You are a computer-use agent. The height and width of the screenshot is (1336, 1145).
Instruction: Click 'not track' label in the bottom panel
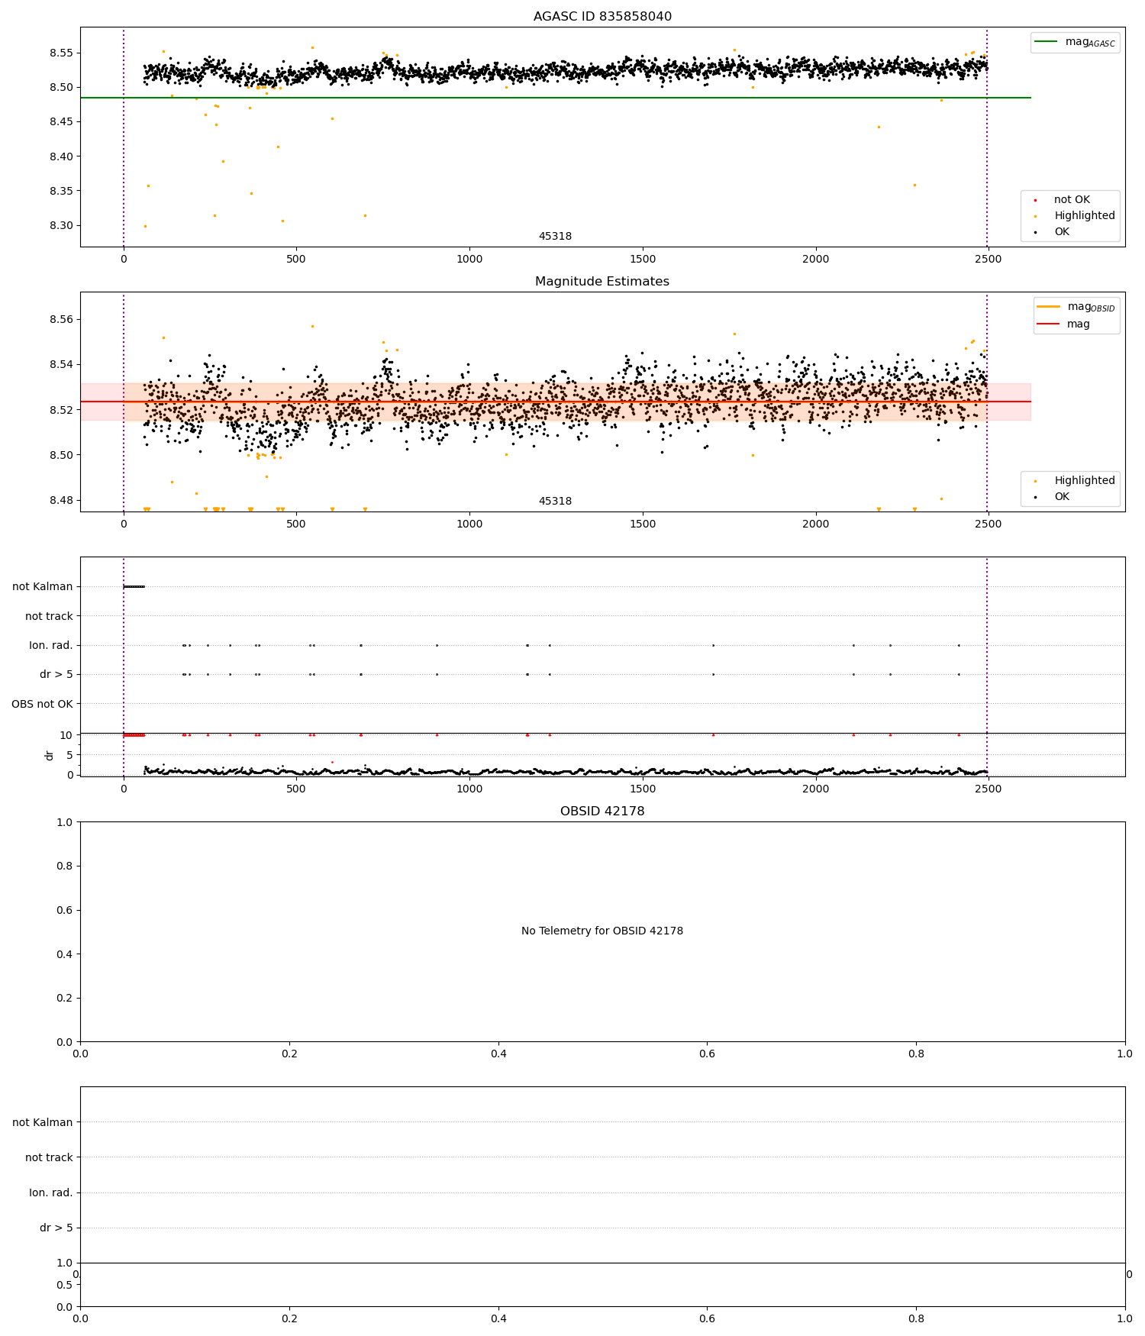(49, 1158)
